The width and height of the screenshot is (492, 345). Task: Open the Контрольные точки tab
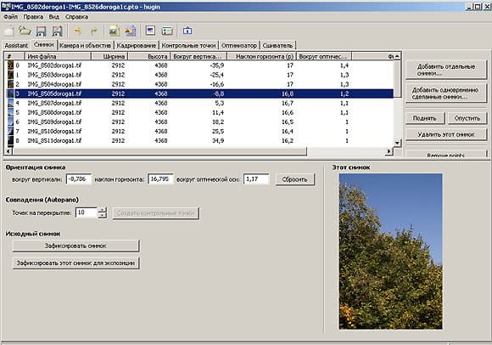pyautogui.click(x=188, y=46)
